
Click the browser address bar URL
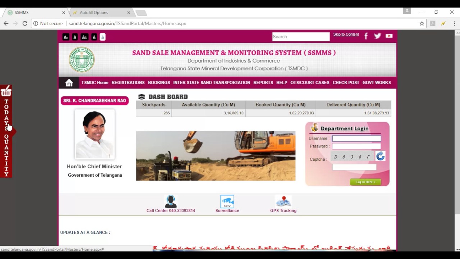pos(127,23)
